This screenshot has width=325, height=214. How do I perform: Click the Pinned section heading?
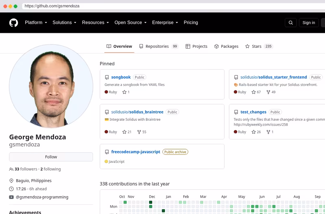click(107, 64)
